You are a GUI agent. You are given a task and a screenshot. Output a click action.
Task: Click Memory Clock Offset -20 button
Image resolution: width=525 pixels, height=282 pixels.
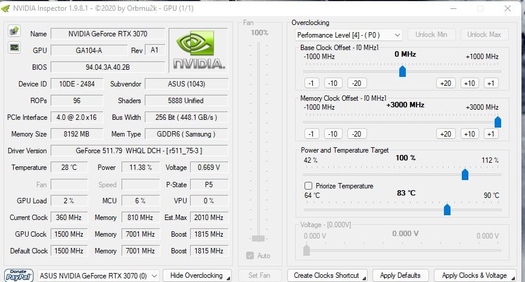(357, 134)
